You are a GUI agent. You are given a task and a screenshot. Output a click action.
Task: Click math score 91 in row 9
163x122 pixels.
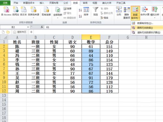[x=91, y=78]
